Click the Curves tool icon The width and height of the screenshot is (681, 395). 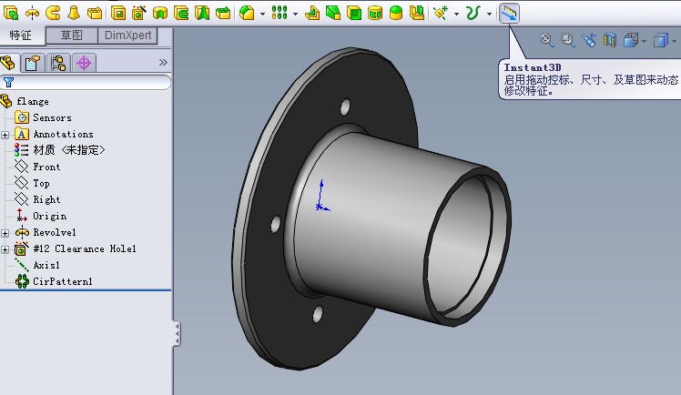[x=473, y=13]
